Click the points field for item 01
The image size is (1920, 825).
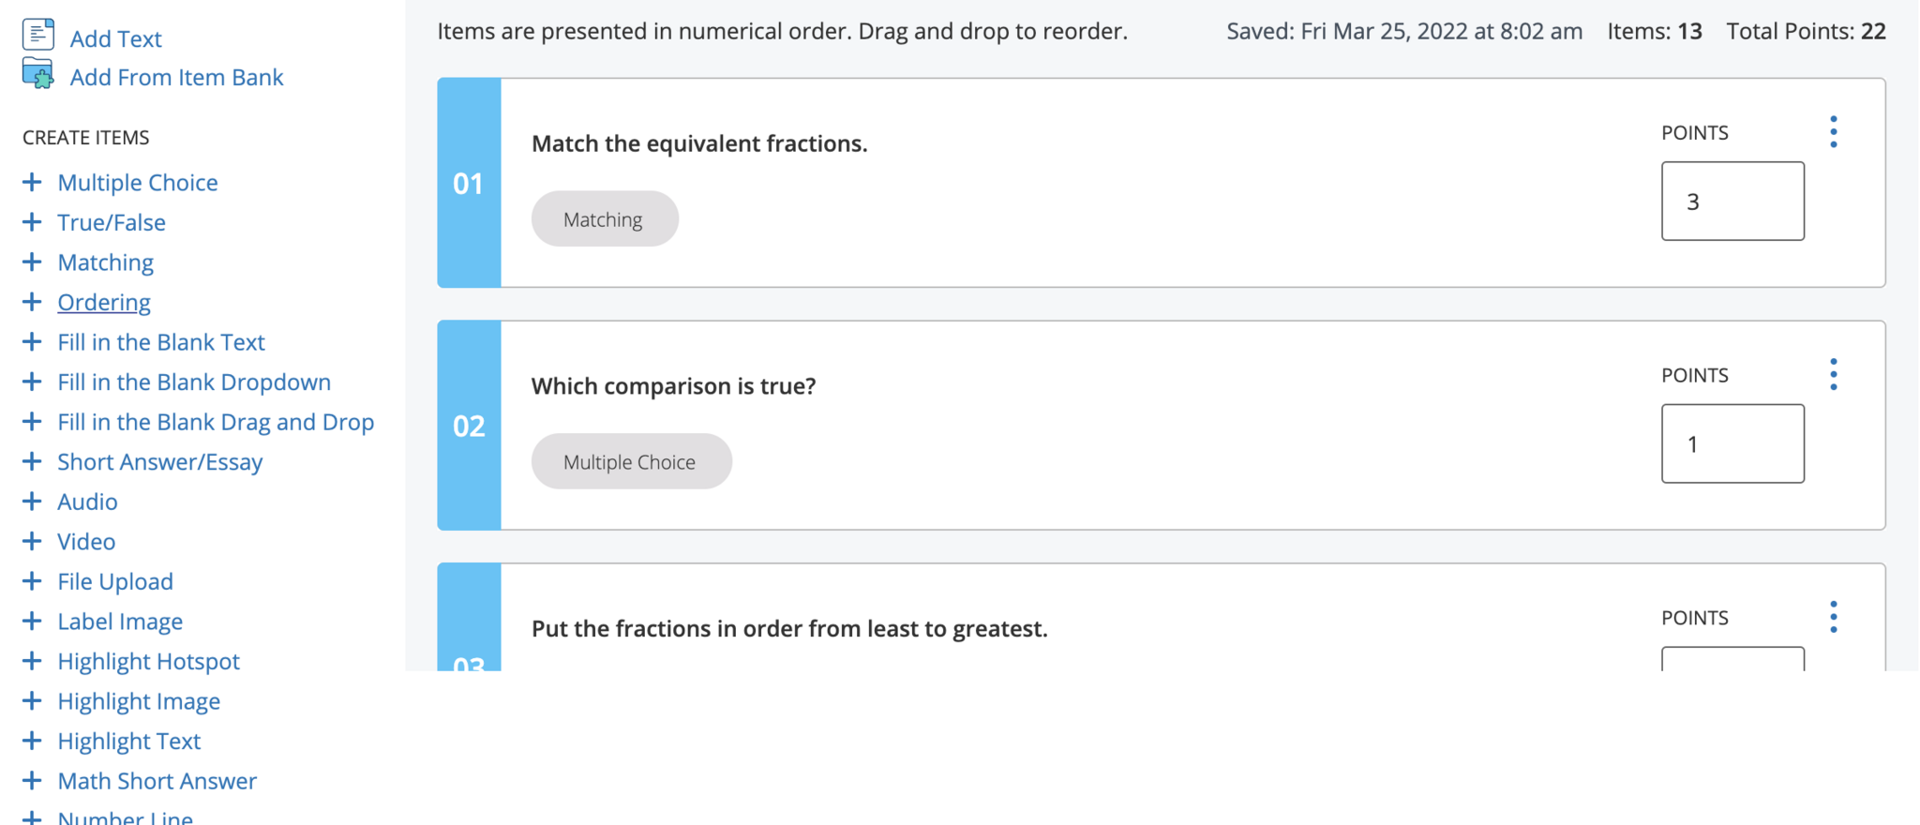coord(1732,202)
